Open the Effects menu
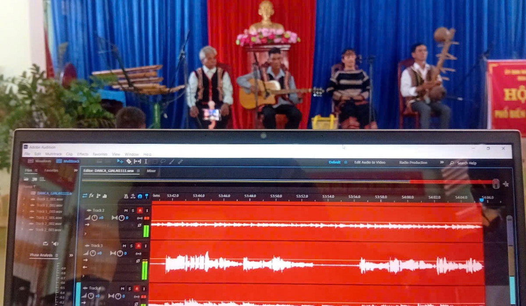526x306 pixels. 83,154
